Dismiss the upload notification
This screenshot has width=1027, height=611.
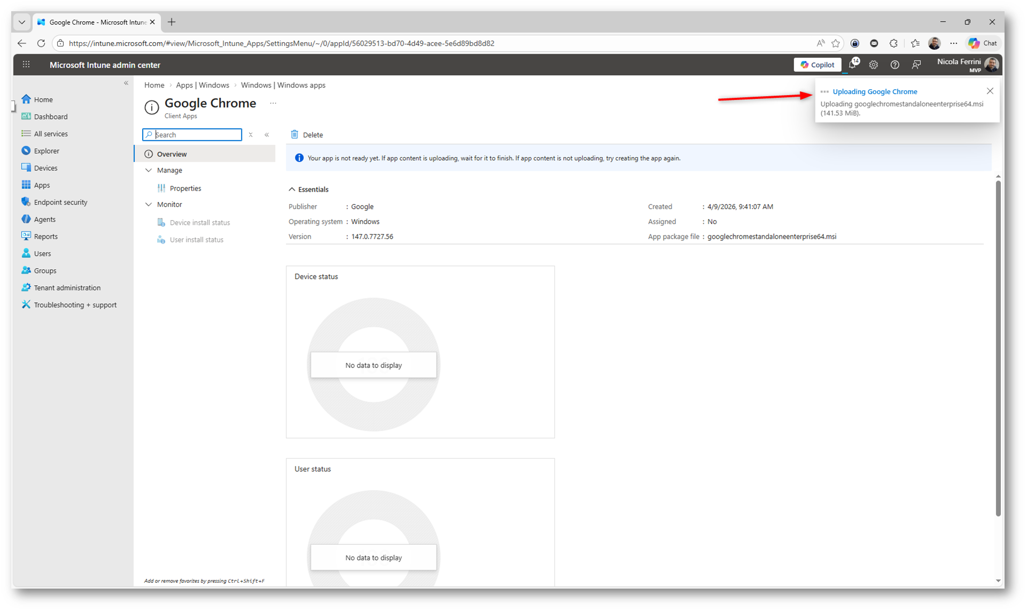point(990,91)
